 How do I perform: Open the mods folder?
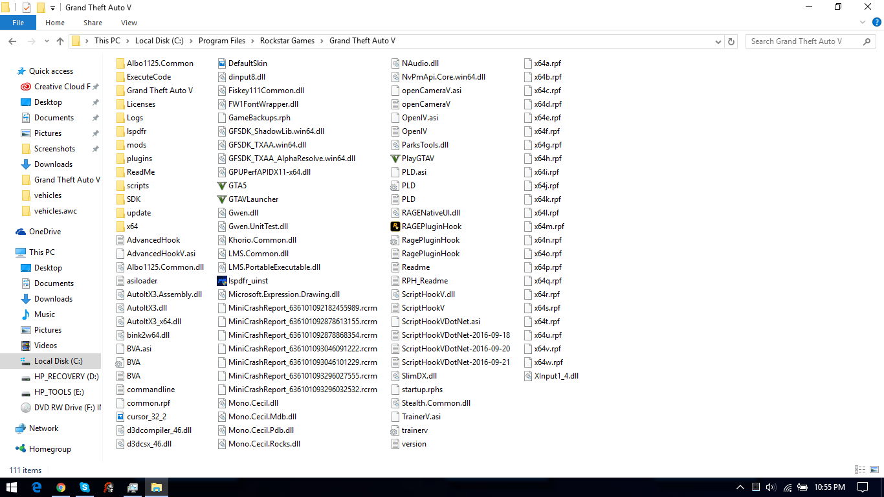coord(131,145)
